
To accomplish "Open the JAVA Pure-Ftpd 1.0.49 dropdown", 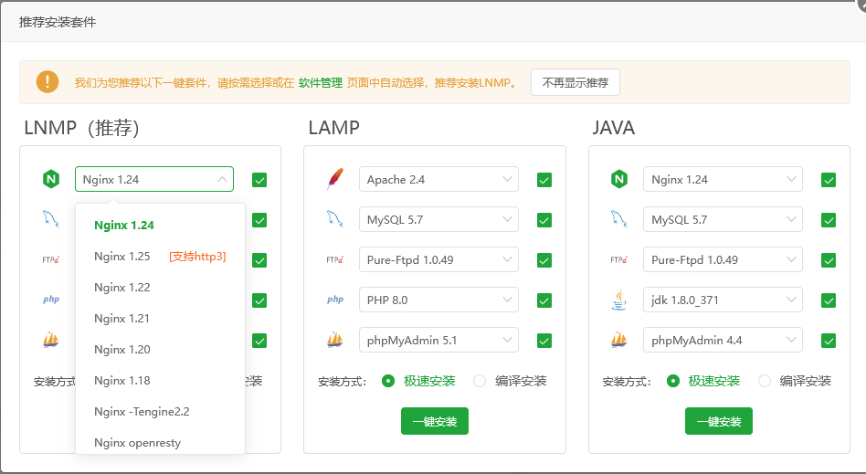I will pos(723,259).
